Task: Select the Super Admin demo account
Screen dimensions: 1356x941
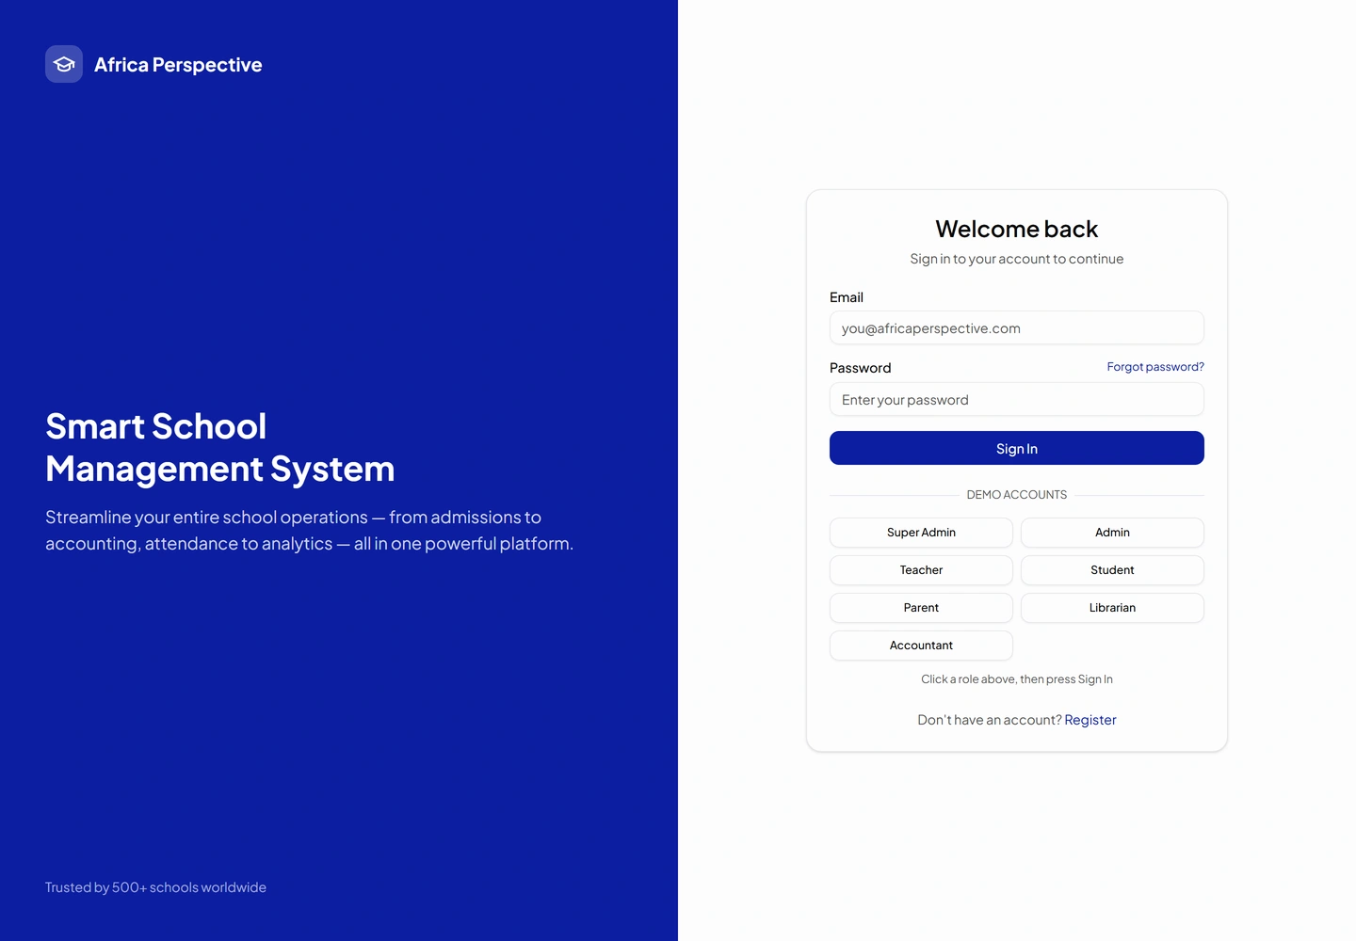Action: click(x=921, y=533)
